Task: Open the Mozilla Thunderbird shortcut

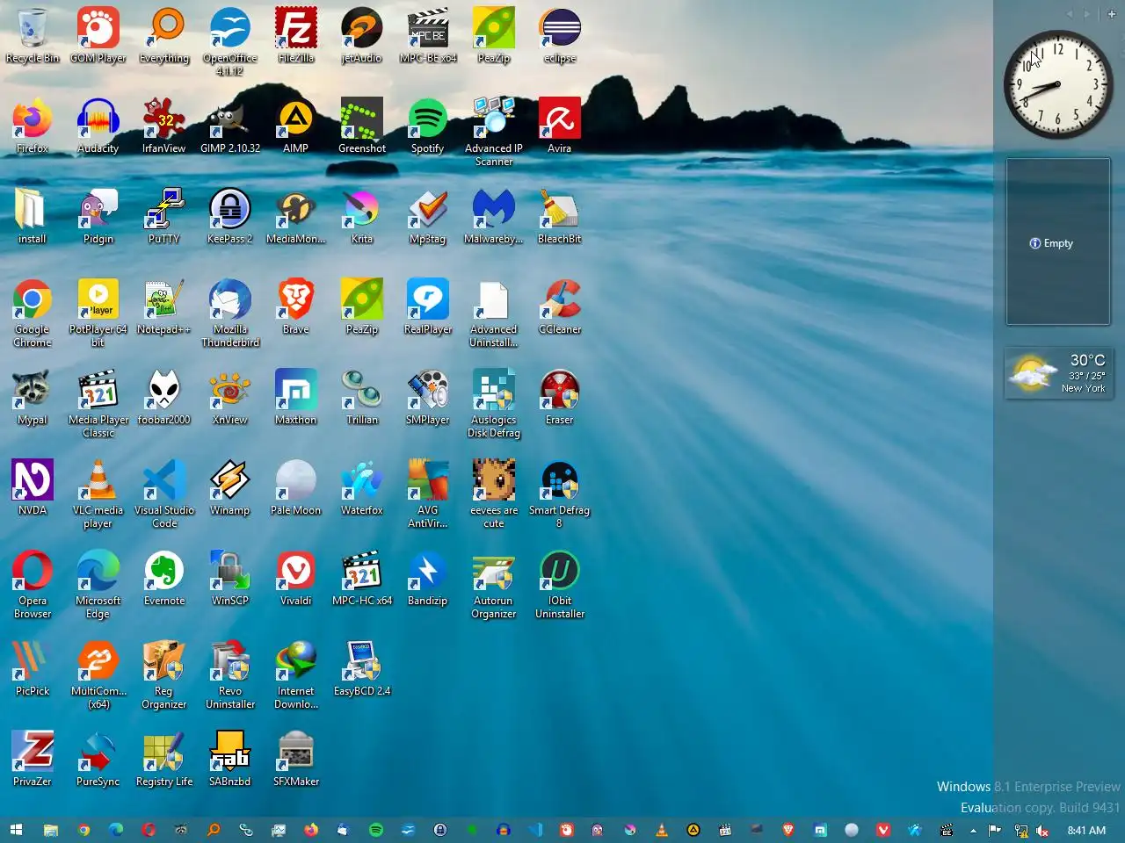Action: [x=230, y=313]
